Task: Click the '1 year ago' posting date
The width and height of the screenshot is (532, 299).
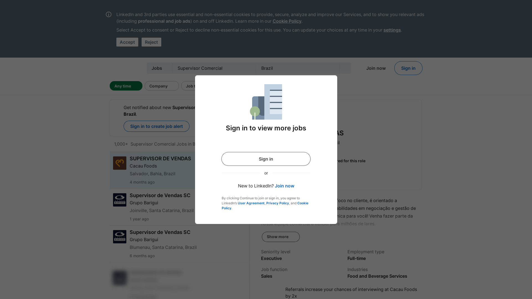Action: [x=139, y=219]
